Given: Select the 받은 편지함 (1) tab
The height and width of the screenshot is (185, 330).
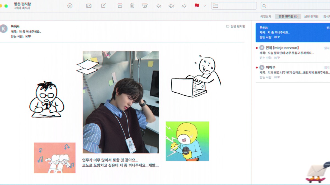Looking at the screenshot, I should pos(288,16).
